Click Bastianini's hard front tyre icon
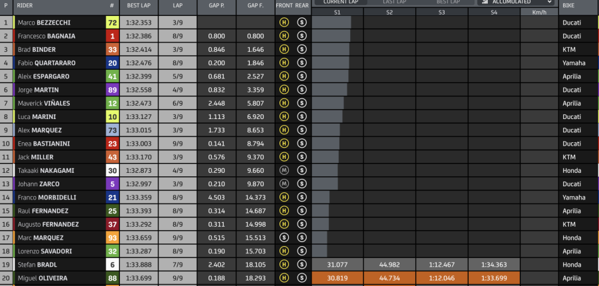 284,144
